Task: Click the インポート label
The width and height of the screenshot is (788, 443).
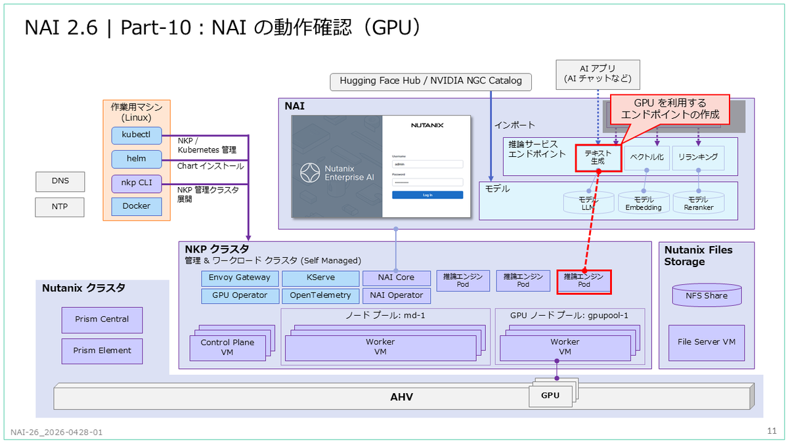Action: (x=514, y=125)
